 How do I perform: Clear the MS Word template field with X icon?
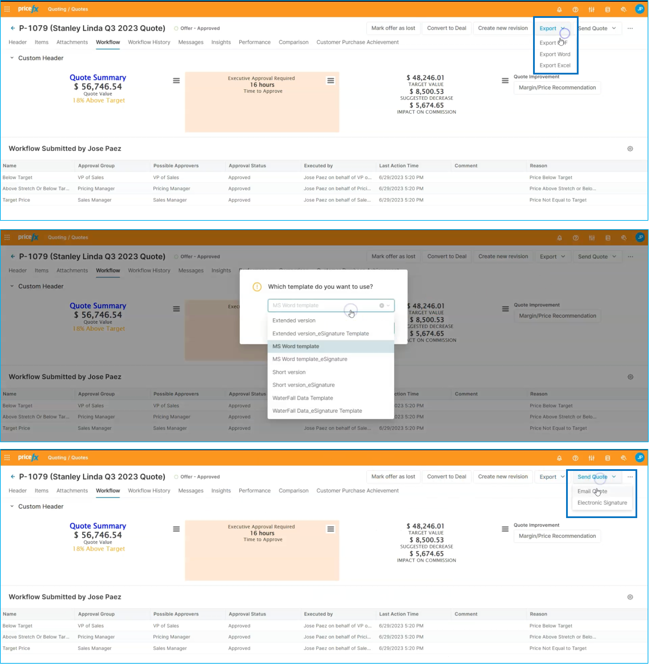click(x=381, y=305)
